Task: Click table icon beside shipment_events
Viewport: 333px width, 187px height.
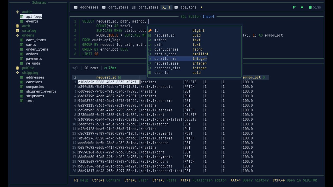Action: 22,91
